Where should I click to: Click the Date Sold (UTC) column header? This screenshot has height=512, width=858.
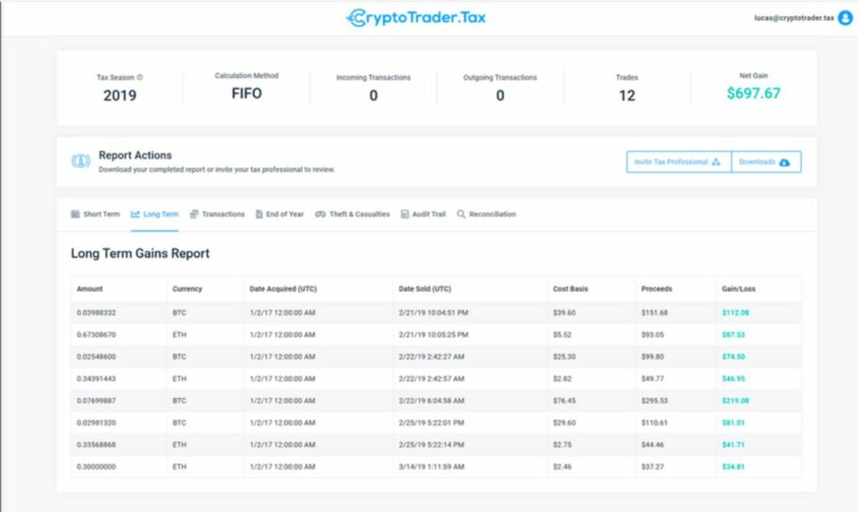coord(425,289)
